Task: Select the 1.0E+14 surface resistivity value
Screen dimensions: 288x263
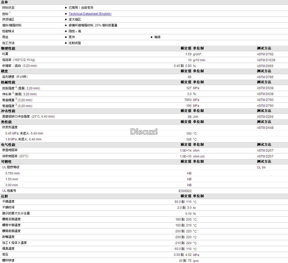Action: pyautogui.click(x=186, y=151)
